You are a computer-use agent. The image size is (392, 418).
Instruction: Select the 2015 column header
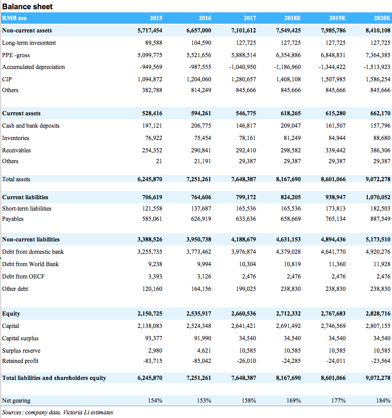point(156,18)
